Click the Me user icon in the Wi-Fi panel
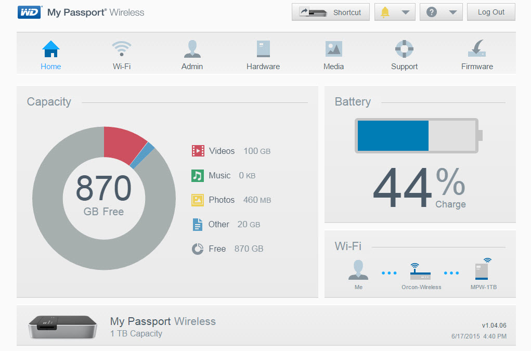The image size is (531, 351). [x=358, y=270]
